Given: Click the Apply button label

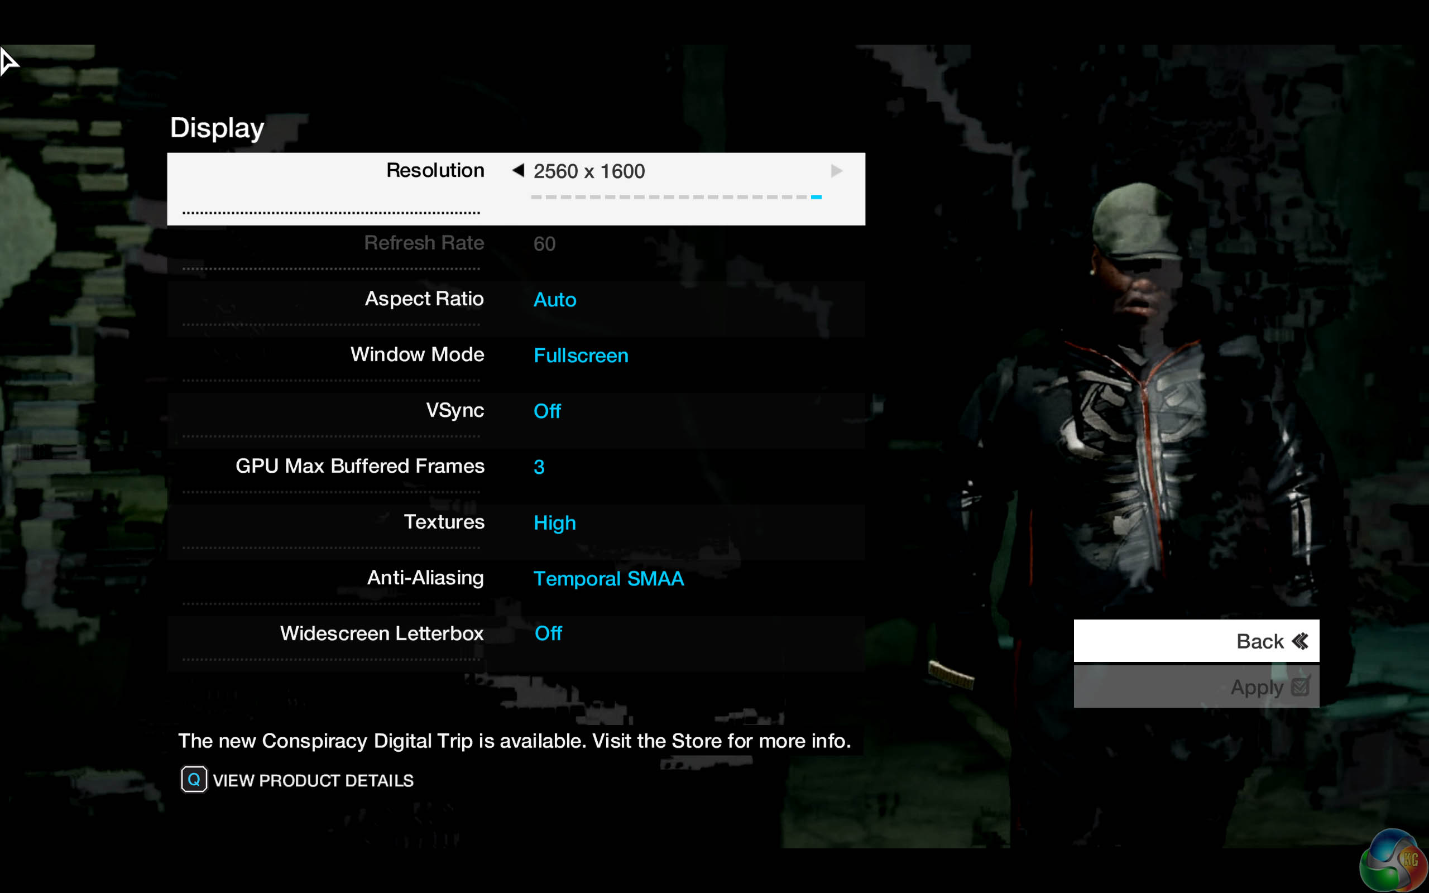Looking at the screenshot, I should (x=1256, y=688).
